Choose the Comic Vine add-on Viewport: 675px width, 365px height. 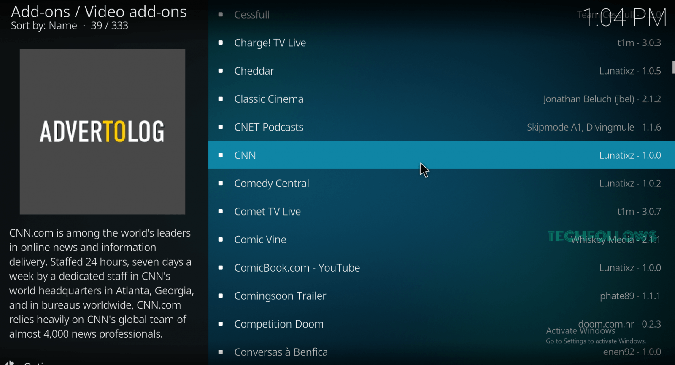pos(441,240)
